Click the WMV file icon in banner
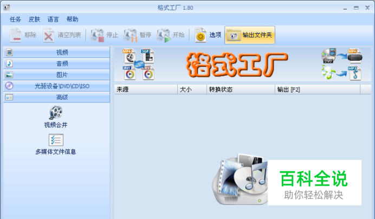This screenshot has width=375, height=219. [x=148, y=73]
